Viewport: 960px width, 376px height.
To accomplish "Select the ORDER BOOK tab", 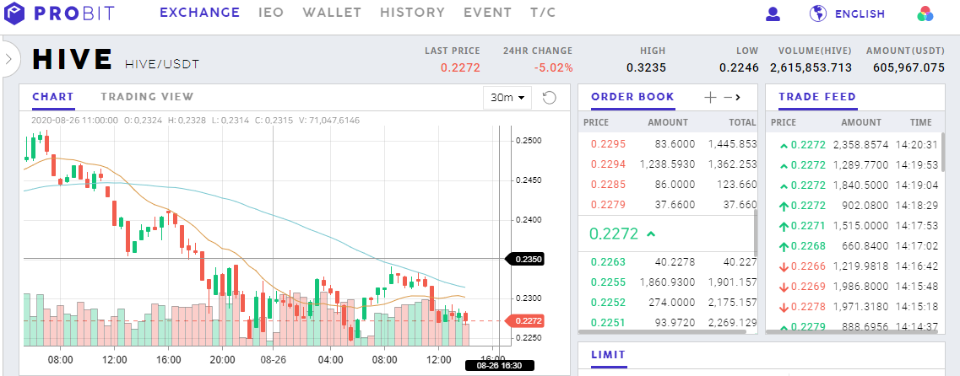I will click(632, 97).
